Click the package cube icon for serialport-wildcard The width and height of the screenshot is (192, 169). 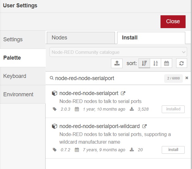click(54, 126)
